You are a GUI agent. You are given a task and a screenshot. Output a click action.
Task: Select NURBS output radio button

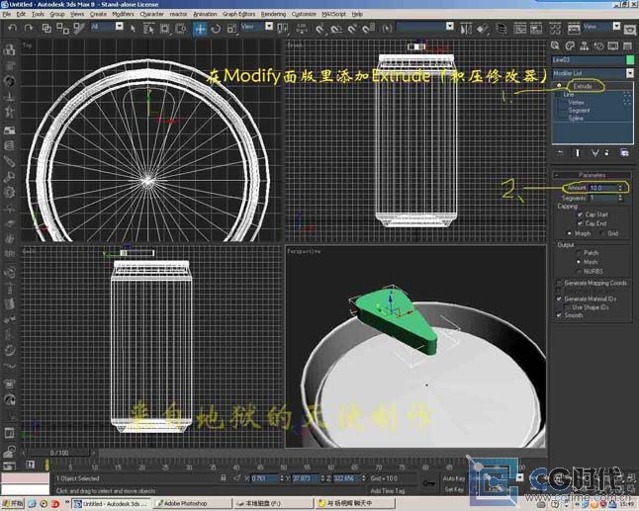click(x=579, y=271)
